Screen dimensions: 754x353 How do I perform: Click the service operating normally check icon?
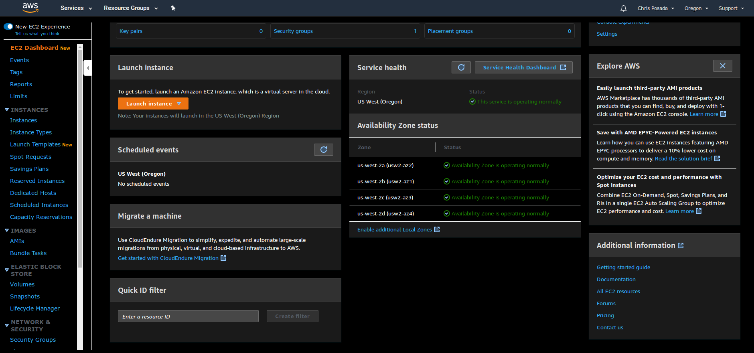pos(472,101)
